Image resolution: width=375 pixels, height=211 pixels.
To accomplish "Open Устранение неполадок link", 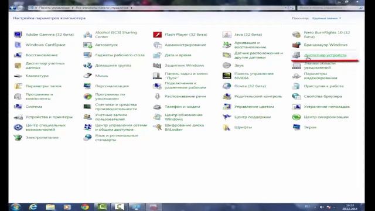I will coord(327,107).
